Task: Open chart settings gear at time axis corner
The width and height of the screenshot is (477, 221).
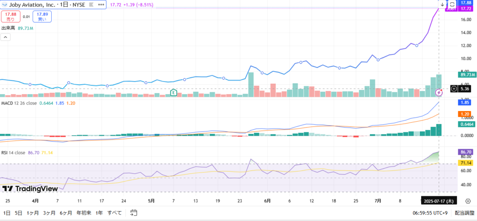Action: pos(468,201)
